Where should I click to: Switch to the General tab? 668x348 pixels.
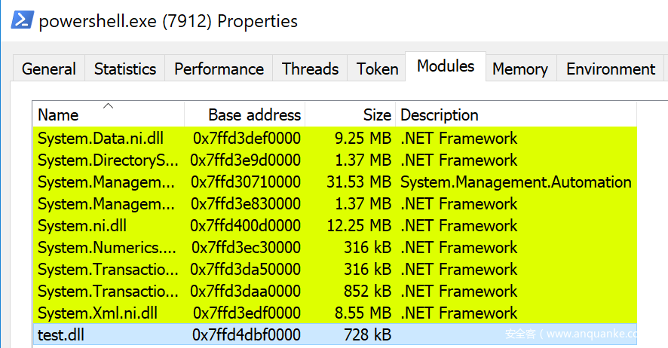click(49, 69)
